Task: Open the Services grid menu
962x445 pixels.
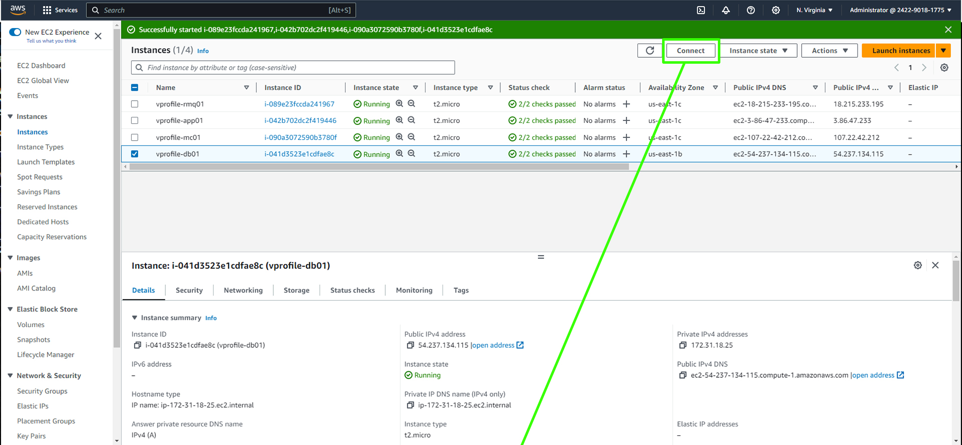Action: point(60,10)
